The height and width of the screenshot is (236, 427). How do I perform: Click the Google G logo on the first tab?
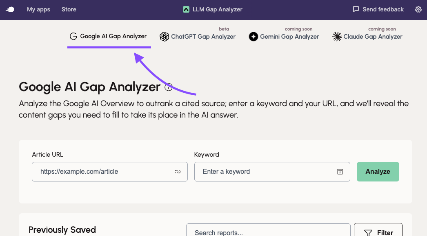(x=73, y=36)
